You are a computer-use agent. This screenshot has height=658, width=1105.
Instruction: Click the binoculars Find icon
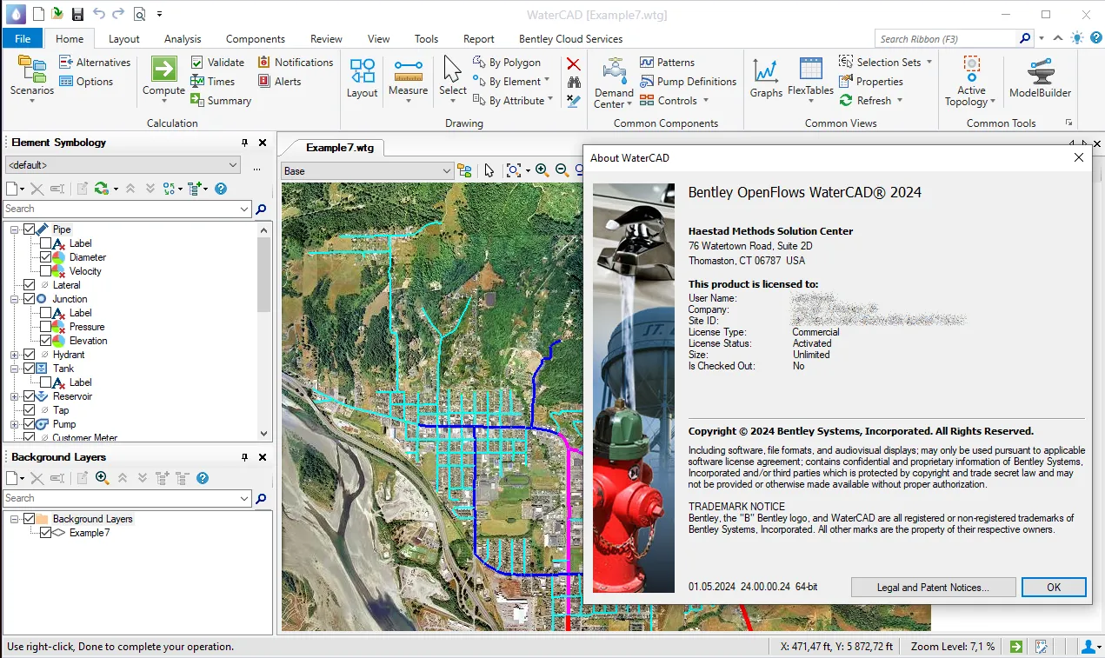click(574, 83)
